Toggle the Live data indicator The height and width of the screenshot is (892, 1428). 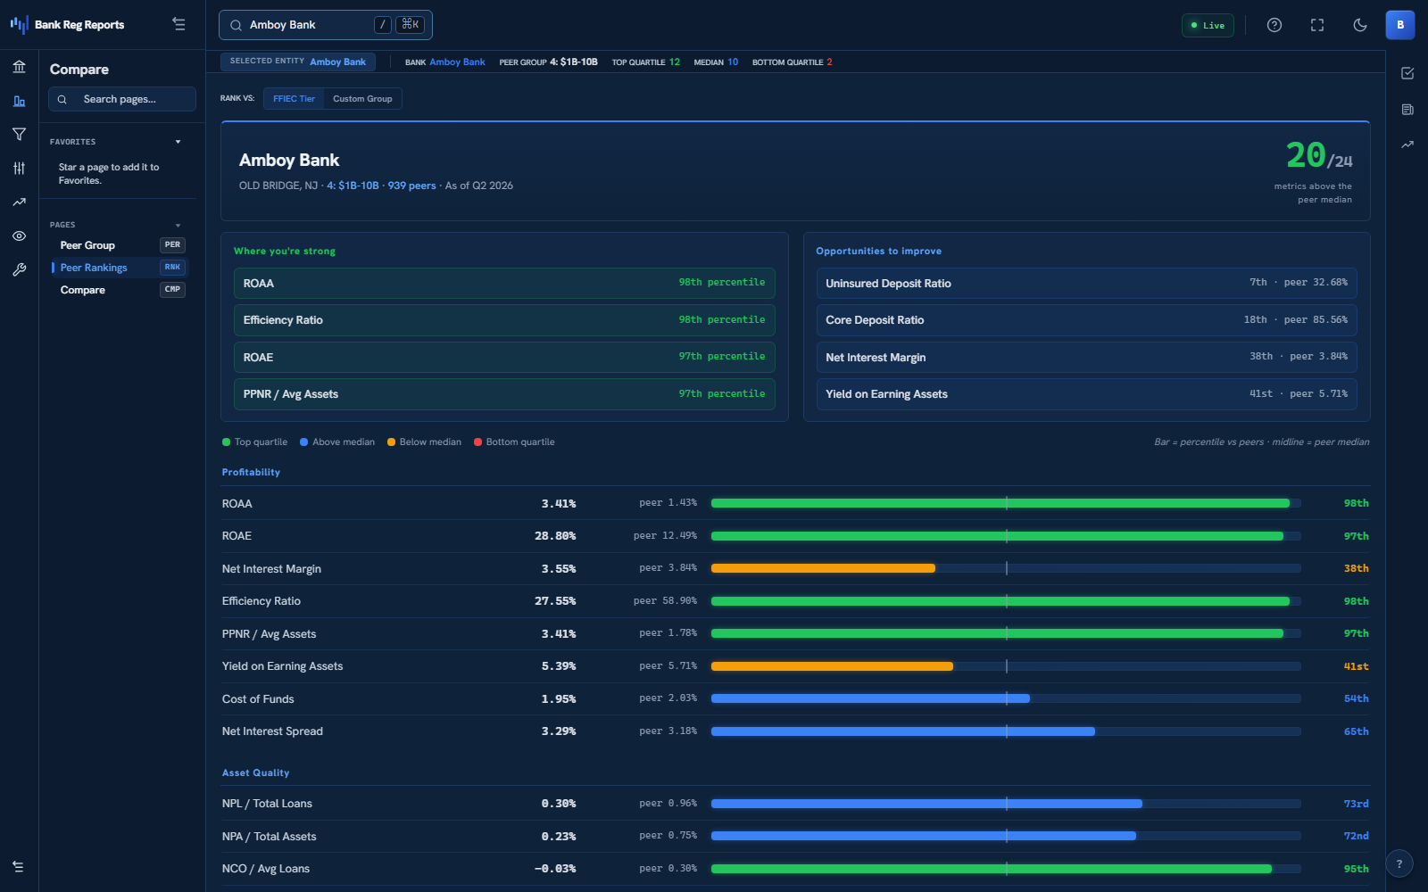pos(1208,25)
